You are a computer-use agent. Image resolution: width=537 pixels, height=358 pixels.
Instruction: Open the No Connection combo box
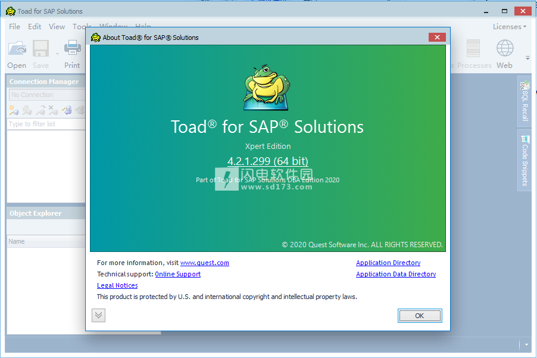[x=46, y=95]
